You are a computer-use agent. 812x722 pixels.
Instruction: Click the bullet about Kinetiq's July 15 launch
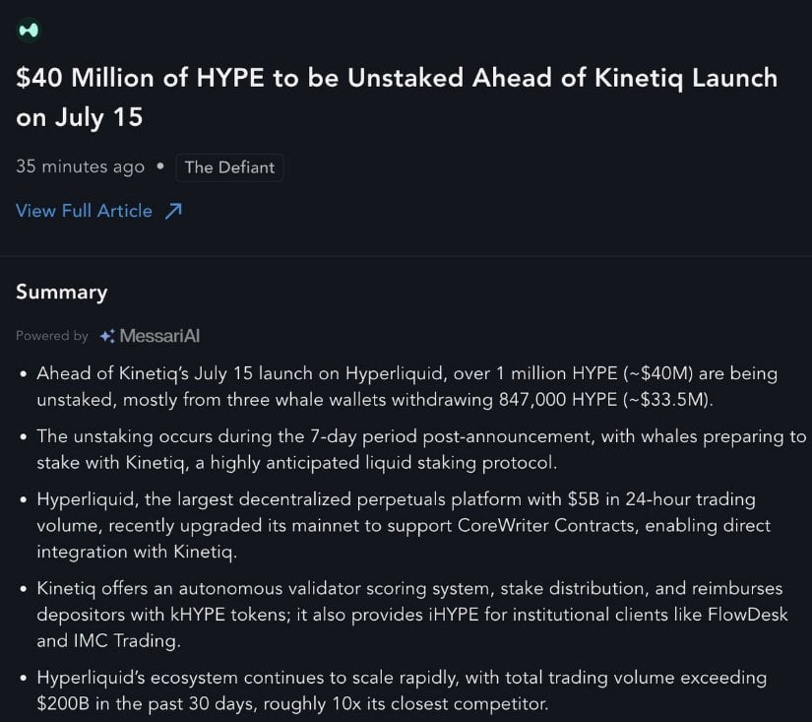click(407, 387)
